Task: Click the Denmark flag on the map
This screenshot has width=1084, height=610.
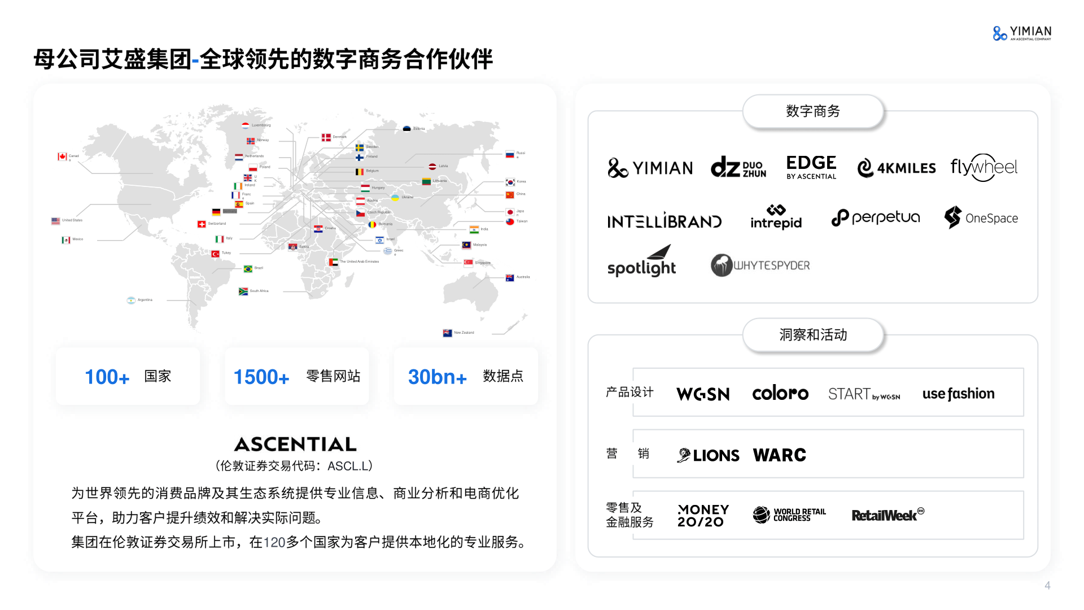Action: (x=326, y=137)
